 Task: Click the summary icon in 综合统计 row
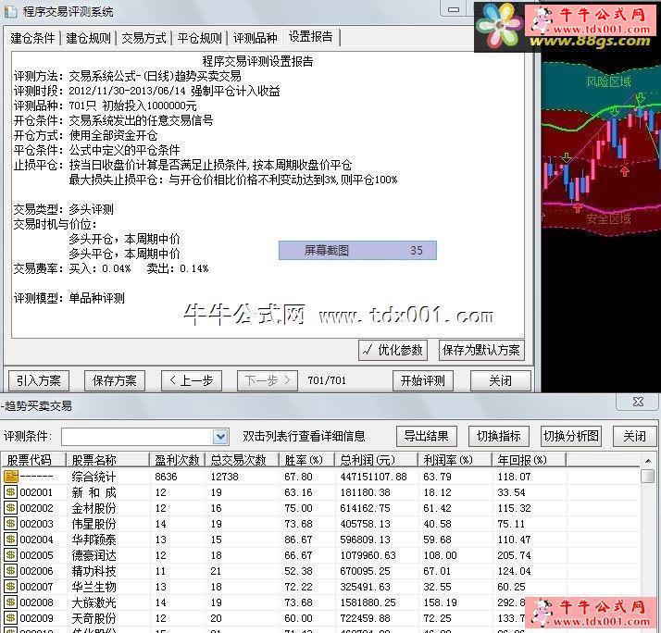11,477
